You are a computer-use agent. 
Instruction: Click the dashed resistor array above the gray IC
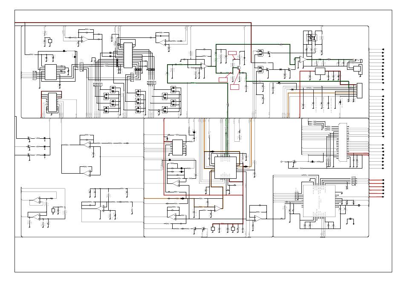click(353, 181)
